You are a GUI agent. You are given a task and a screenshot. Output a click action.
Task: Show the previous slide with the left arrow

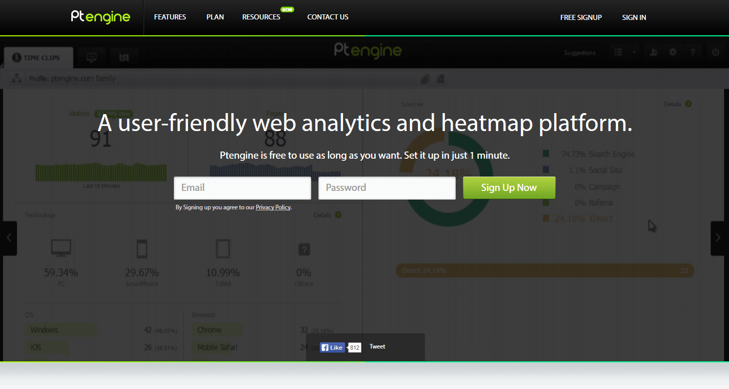coord(9,238)
